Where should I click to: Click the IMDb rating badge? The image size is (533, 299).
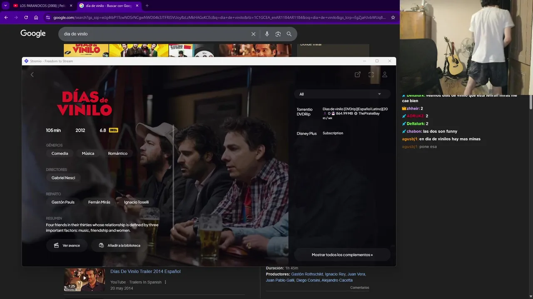coord(113,130)
